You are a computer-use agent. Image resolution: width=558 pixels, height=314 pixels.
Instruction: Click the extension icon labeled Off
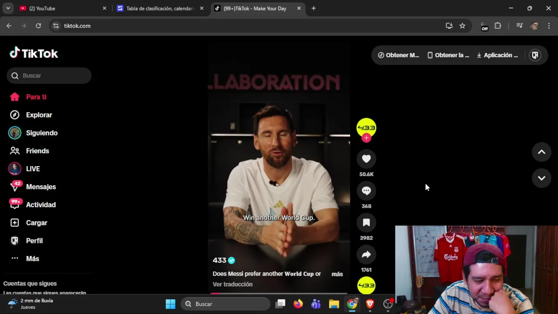pos(484,26)
